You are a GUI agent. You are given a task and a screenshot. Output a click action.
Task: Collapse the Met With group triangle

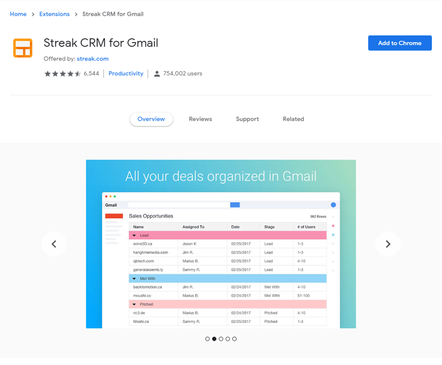[x=134, y=279]
